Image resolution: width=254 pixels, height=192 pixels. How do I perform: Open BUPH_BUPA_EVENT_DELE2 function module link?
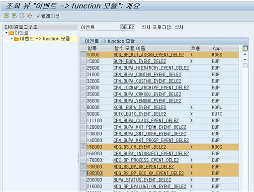(140, 61)
